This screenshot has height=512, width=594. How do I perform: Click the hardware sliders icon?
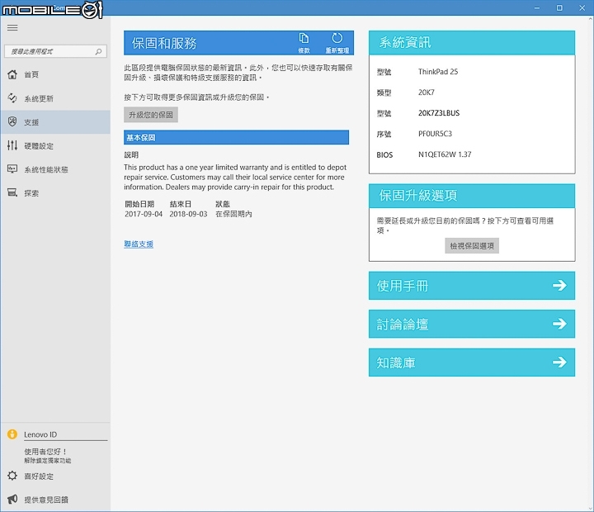click(12, 145)
